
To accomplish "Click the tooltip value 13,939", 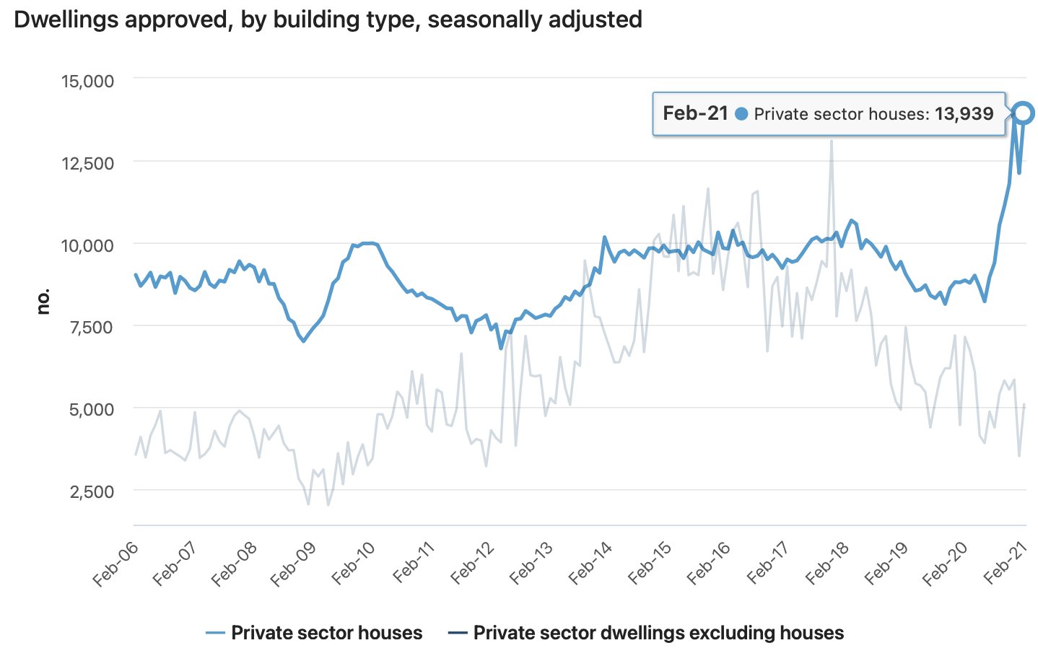I will (x=964, y=114).
